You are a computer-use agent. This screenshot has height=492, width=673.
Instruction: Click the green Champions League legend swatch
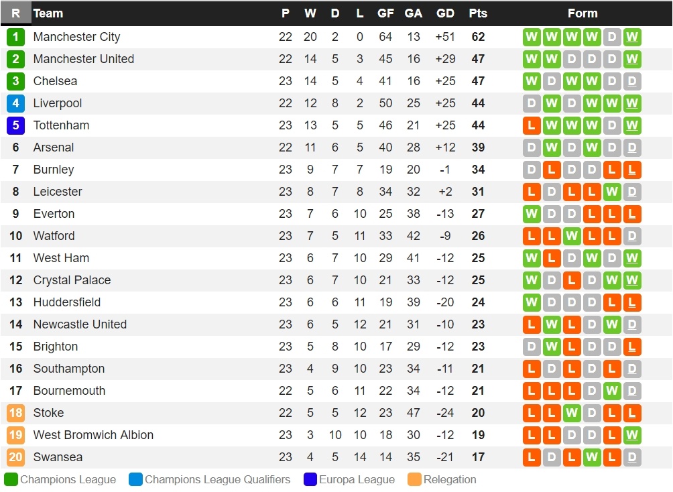coord(11,480)
